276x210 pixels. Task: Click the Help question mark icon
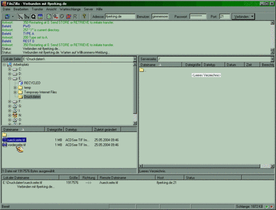[84, 16]
